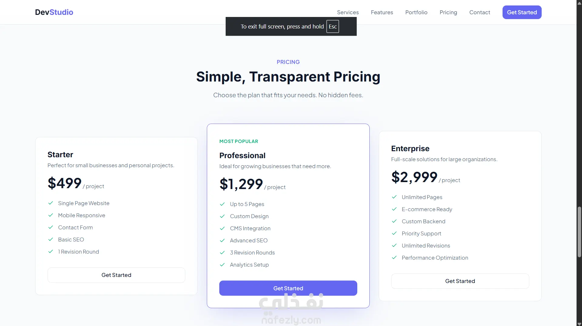Choose the Starter plan Get Started button

[116, 275]
